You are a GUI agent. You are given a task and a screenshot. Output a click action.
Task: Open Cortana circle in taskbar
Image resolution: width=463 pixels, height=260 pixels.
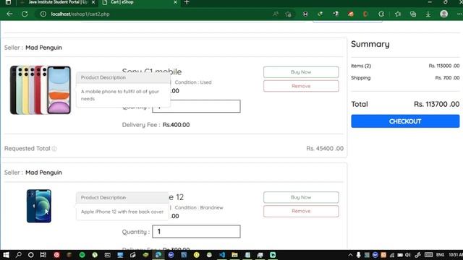tap(30, 255)
